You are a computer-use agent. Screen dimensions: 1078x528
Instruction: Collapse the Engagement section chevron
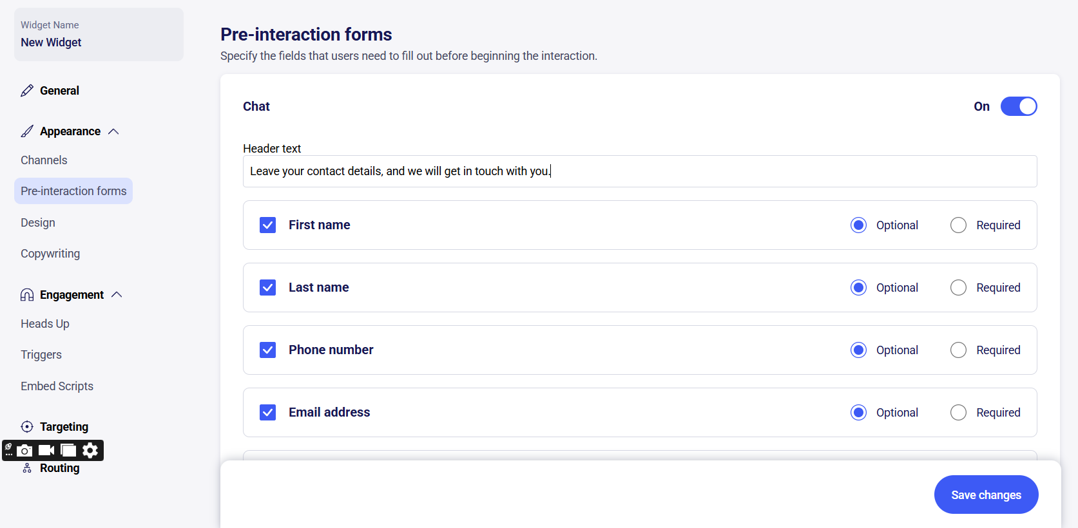pyautogui.click(x=117, y=295)
